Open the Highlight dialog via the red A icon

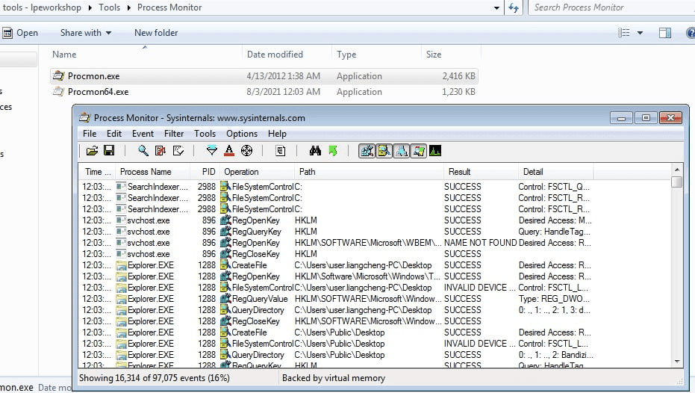click(229, 151)
